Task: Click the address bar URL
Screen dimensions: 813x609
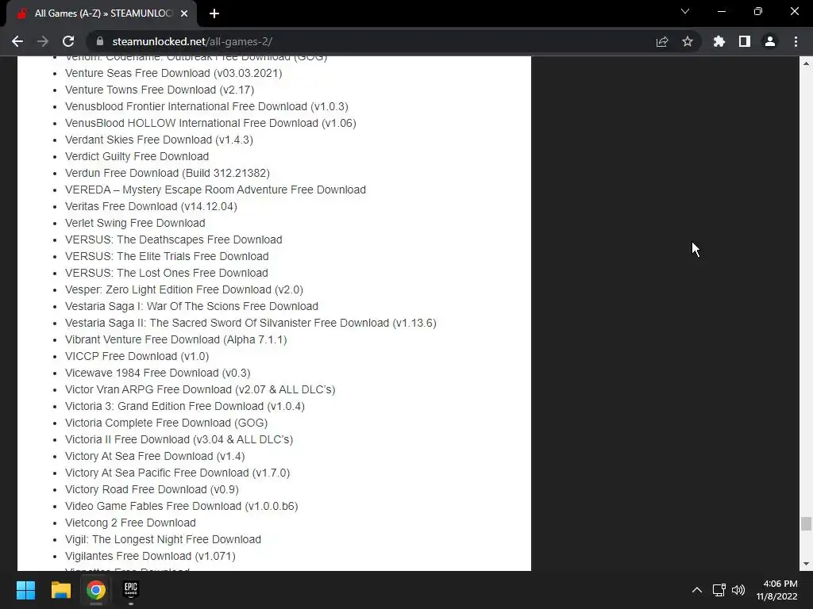Action: click(x=192, y=41)
